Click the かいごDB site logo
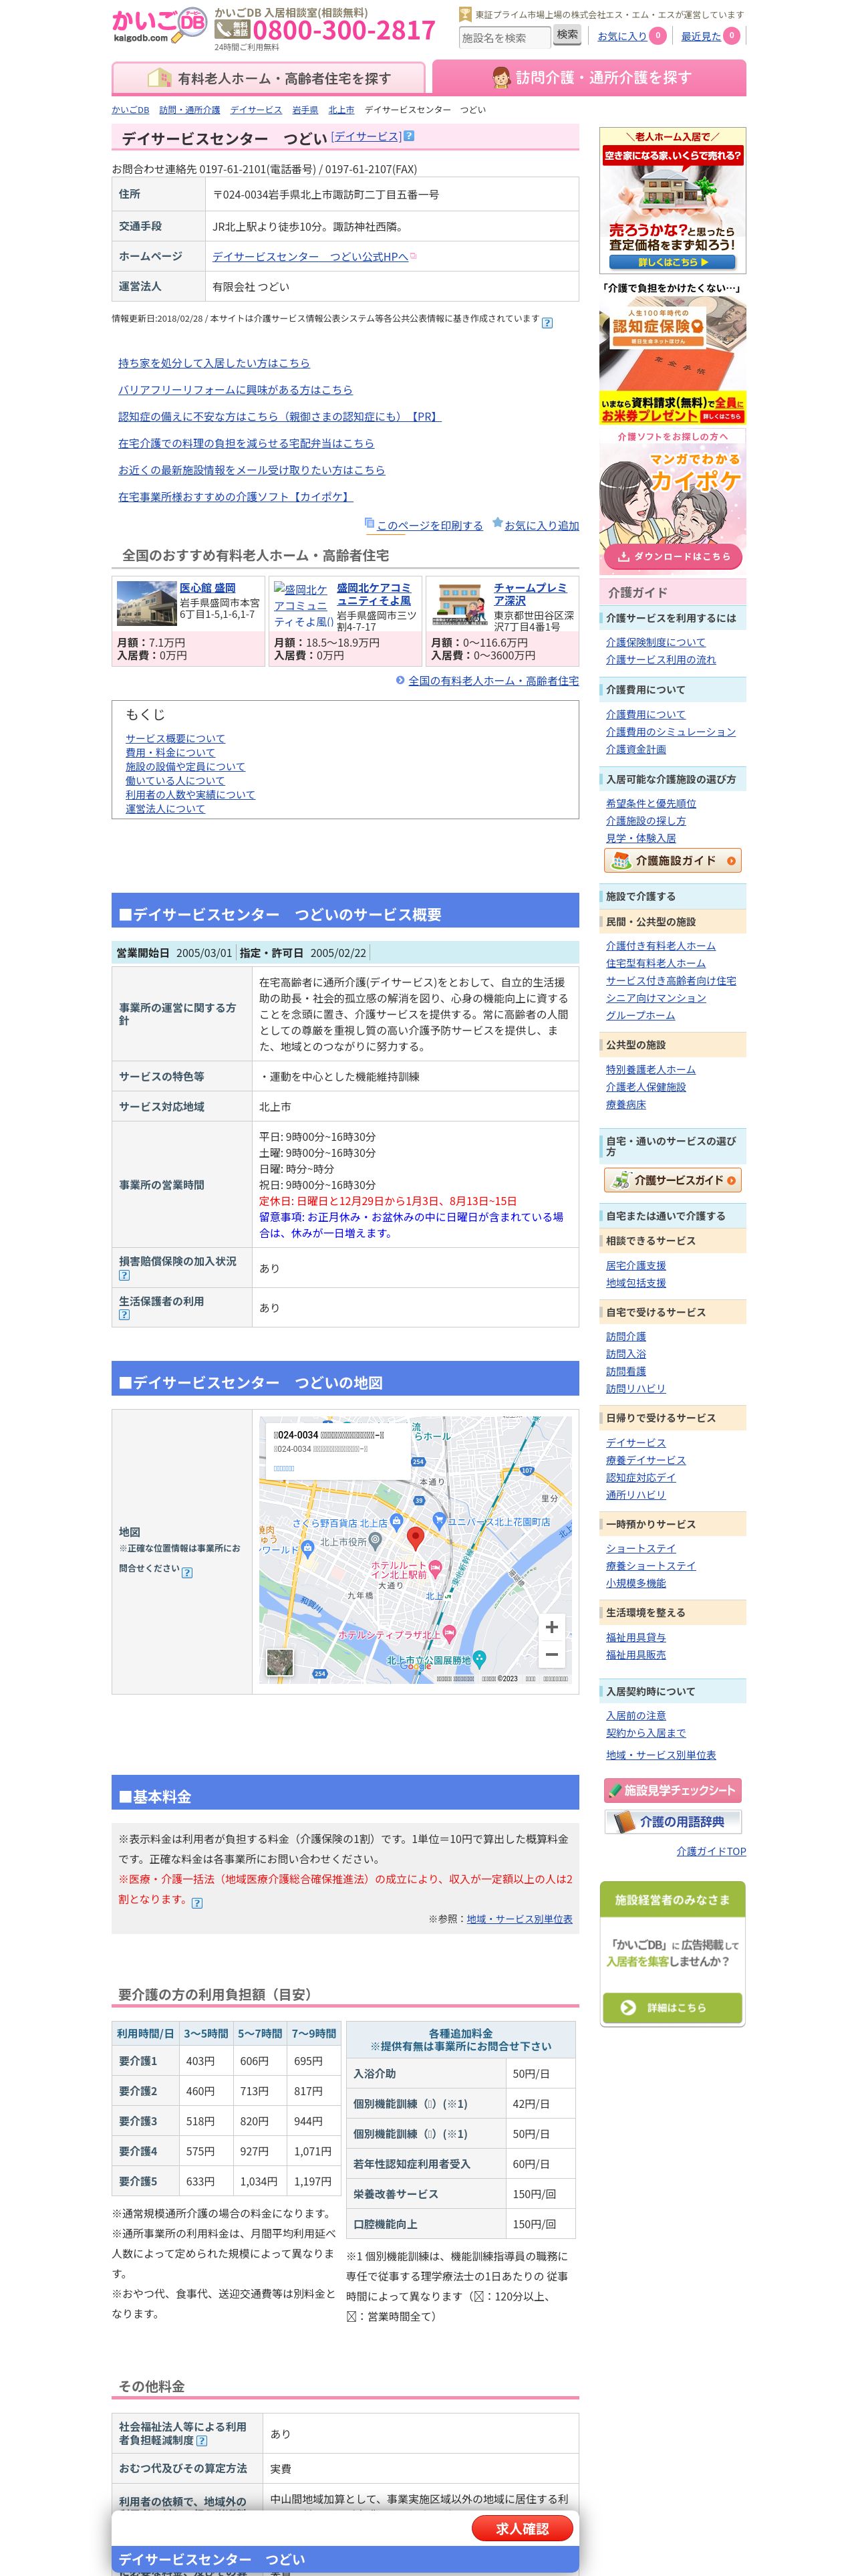Viewport: 858px width, 2576px height. [160, 26]
